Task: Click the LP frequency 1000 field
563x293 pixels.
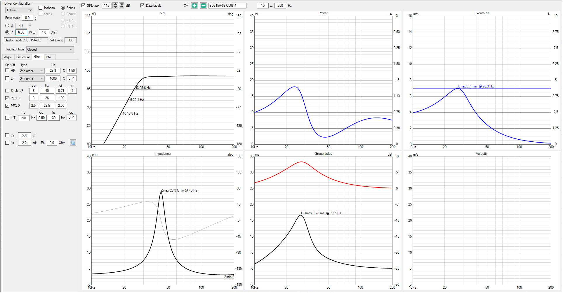Action: (x=53, y=78)
